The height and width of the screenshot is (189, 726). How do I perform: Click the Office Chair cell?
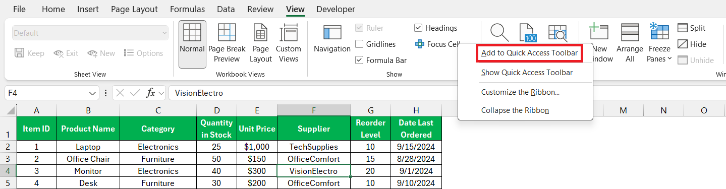(88, 159)
